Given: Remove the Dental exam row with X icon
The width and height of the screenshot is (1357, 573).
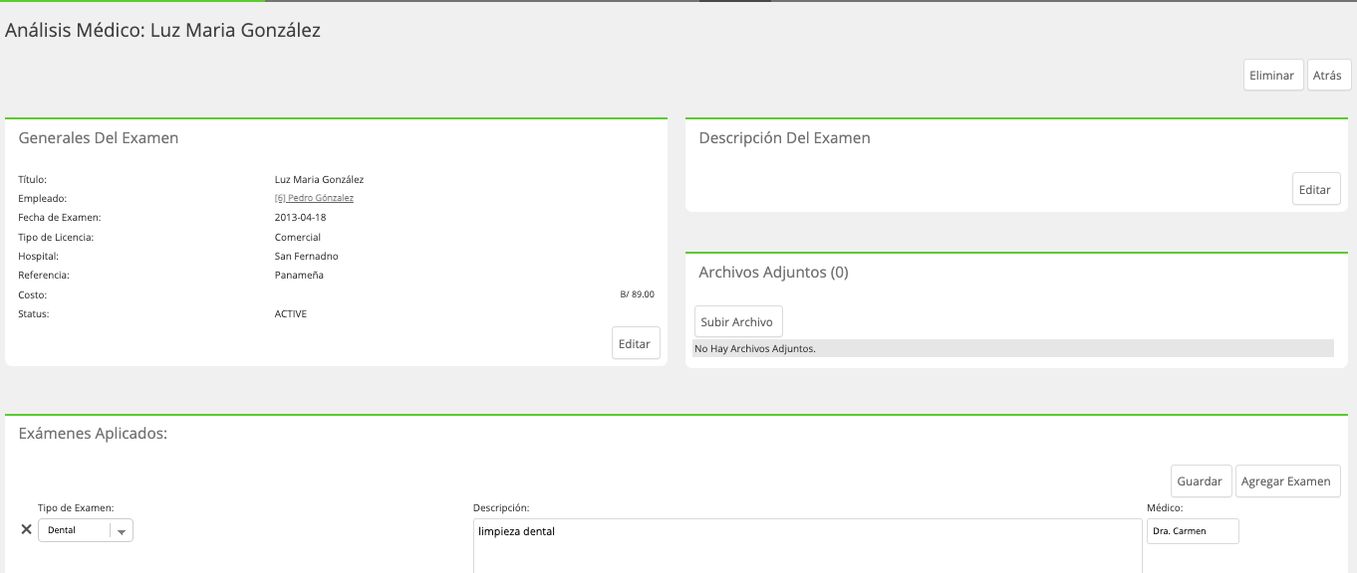Looking at the screenshot, I should pyautogui.click(x=27, y=530).
